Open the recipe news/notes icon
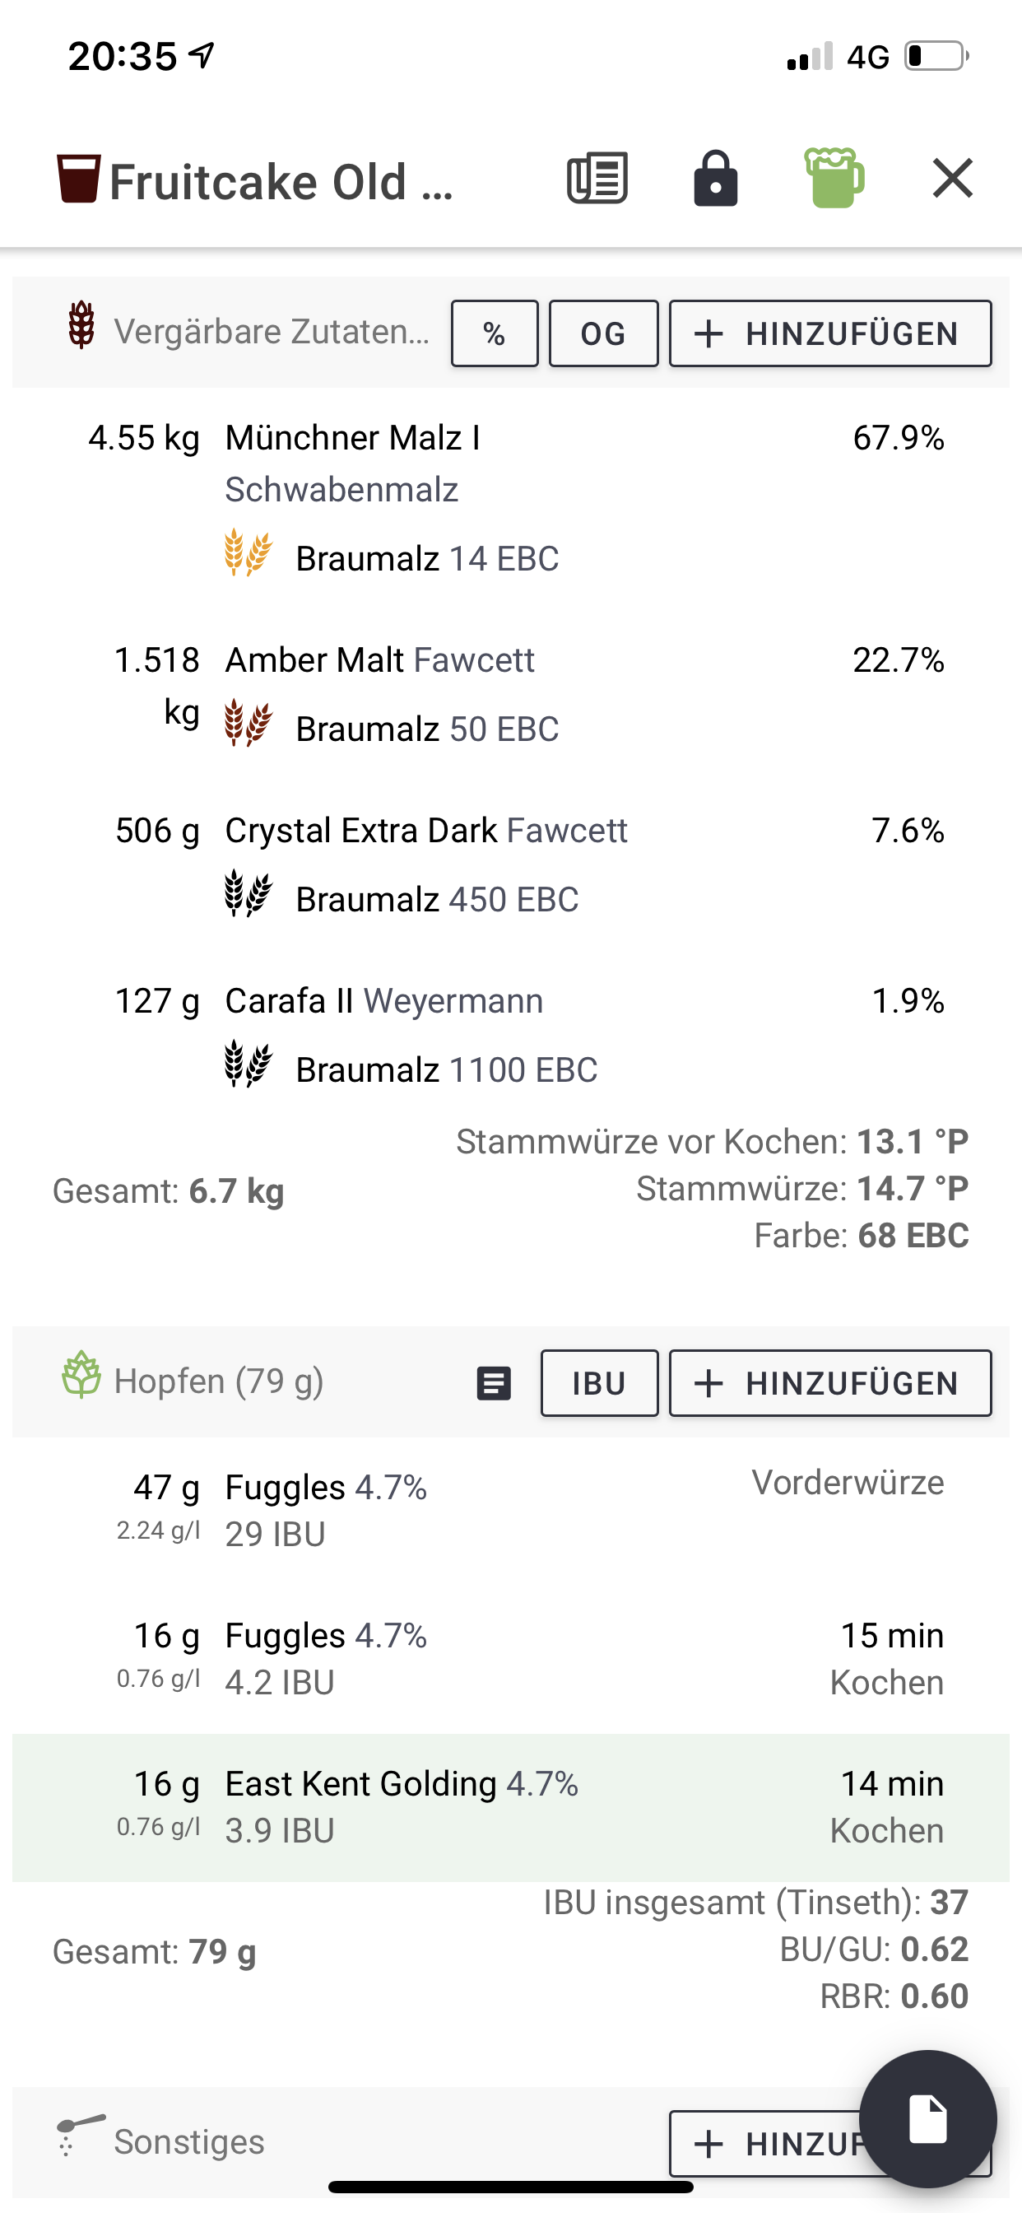Viewport: 1022px width, 2213px height. coord(597,179)
